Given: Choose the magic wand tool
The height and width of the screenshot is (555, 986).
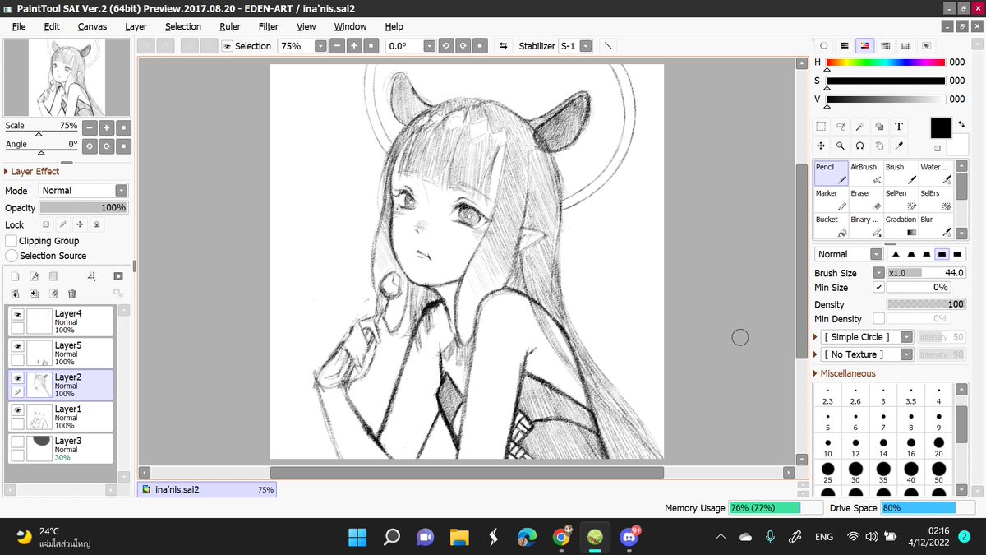Looking at the screenshot, I should click(x=860, y=127).
